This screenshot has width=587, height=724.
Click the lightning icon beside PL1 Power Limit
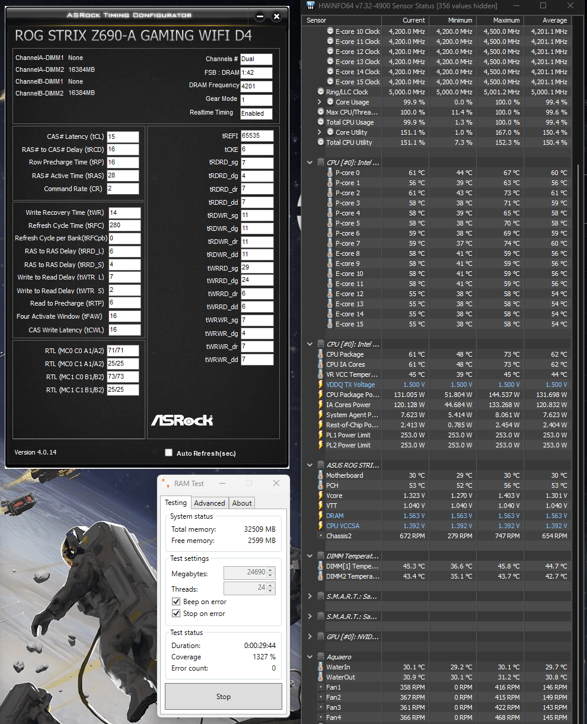[x=321, y=435]
